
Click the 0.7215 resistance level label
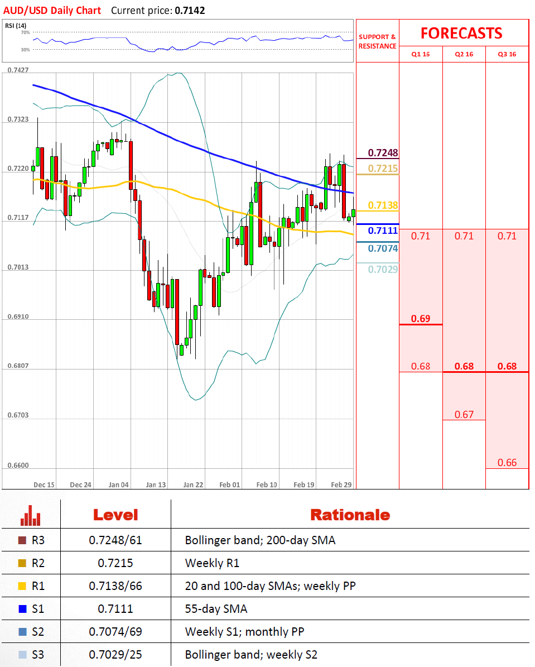[x=383, y=169]
